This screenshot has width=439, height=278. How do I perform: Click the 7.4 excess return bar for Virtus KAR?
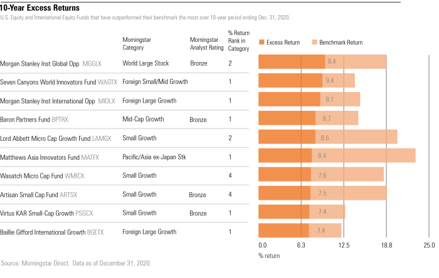[x=283, y=212]
